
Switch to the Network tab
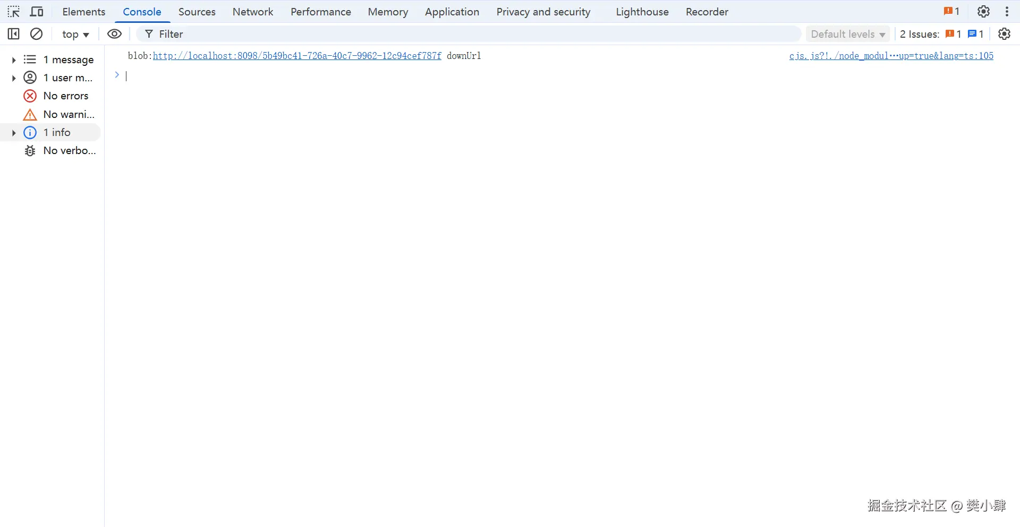(x=253, y=12)
